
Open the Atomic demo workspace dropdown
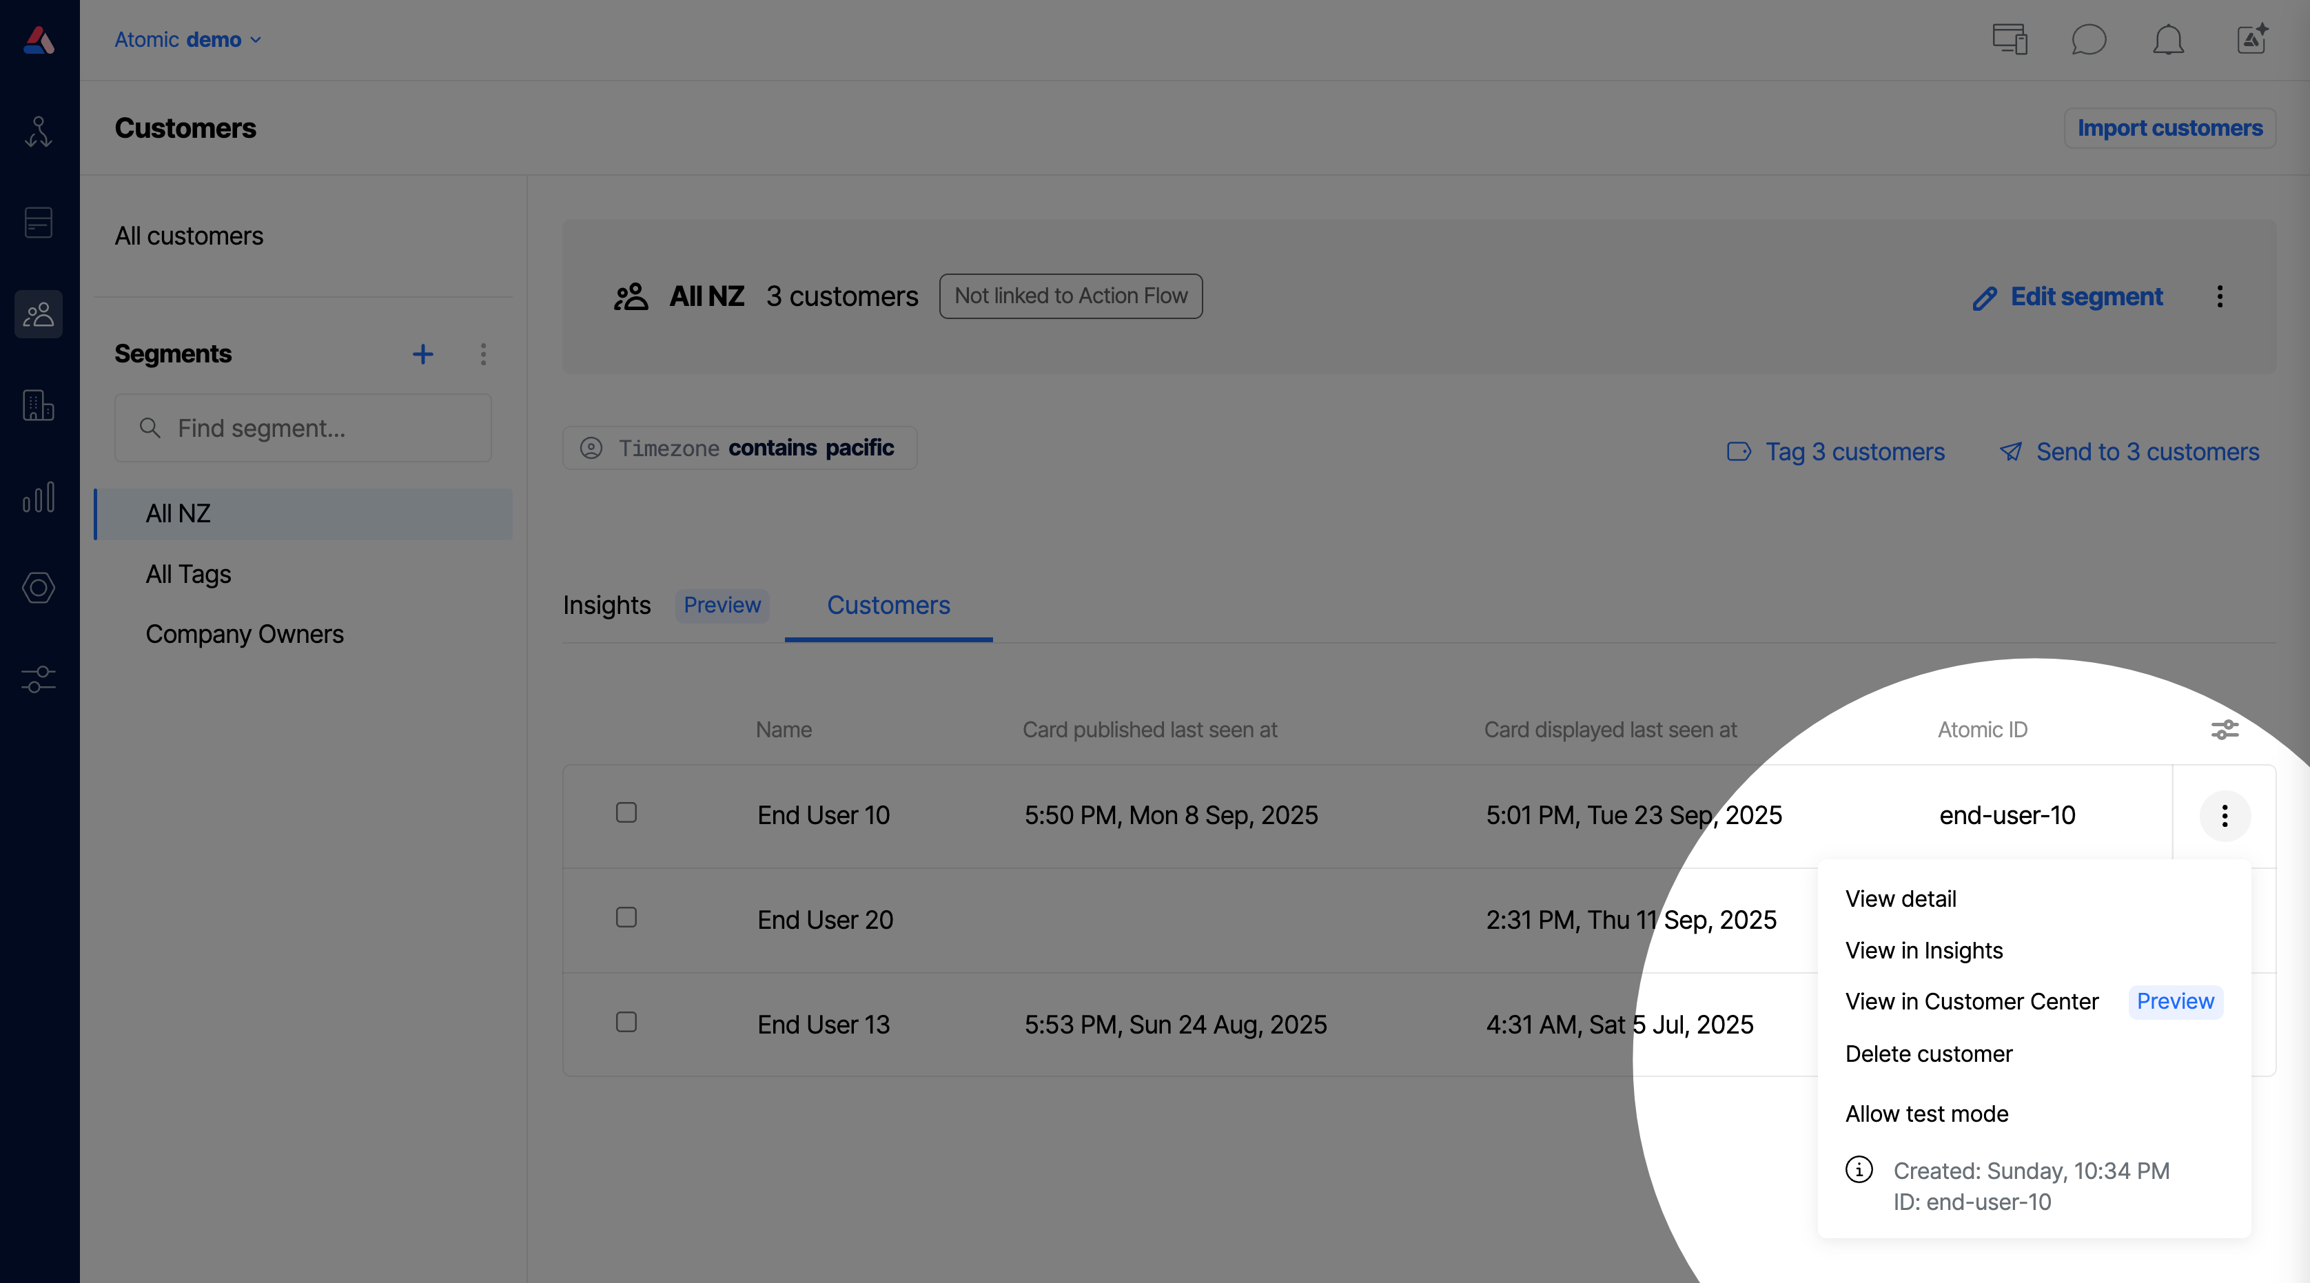(188, 39)
